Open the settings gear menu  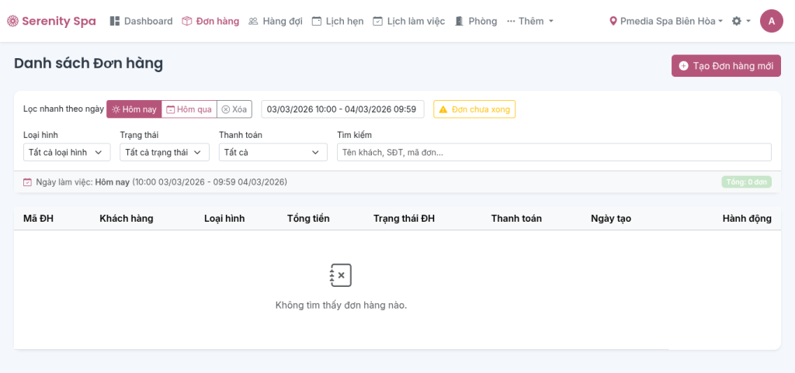click(x=741, y=21)
